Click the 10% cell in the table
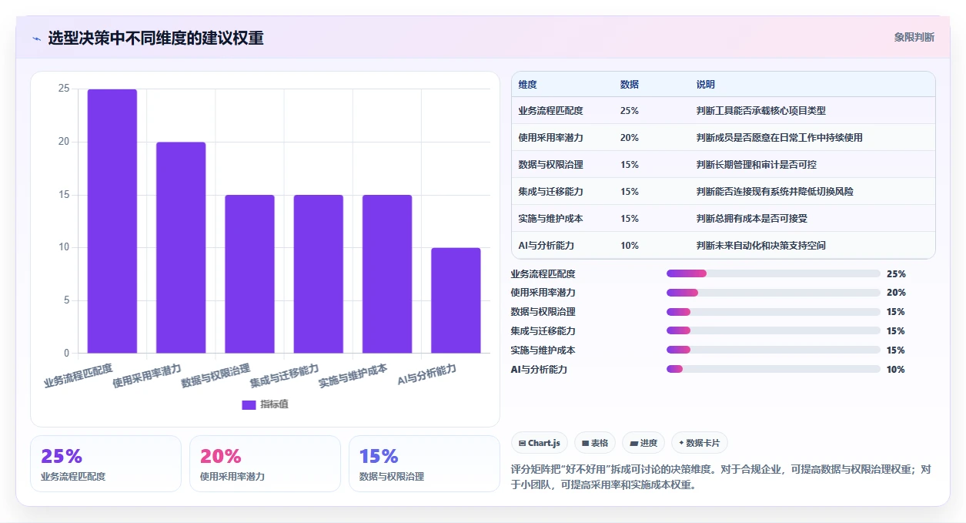Image resolution: width=966 pixels, height=523 pixels. [629, 246]
